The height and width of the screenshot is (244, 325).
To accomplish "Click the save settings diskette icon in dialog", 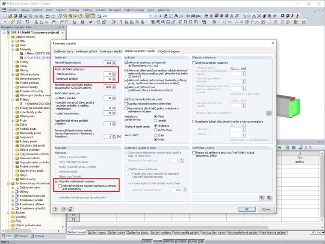I will tap(71, 209).
